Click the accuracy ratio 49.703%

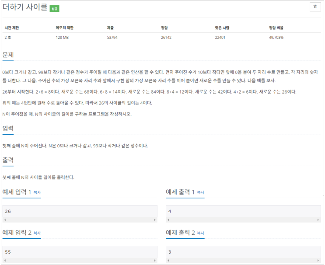pos(276,38)
